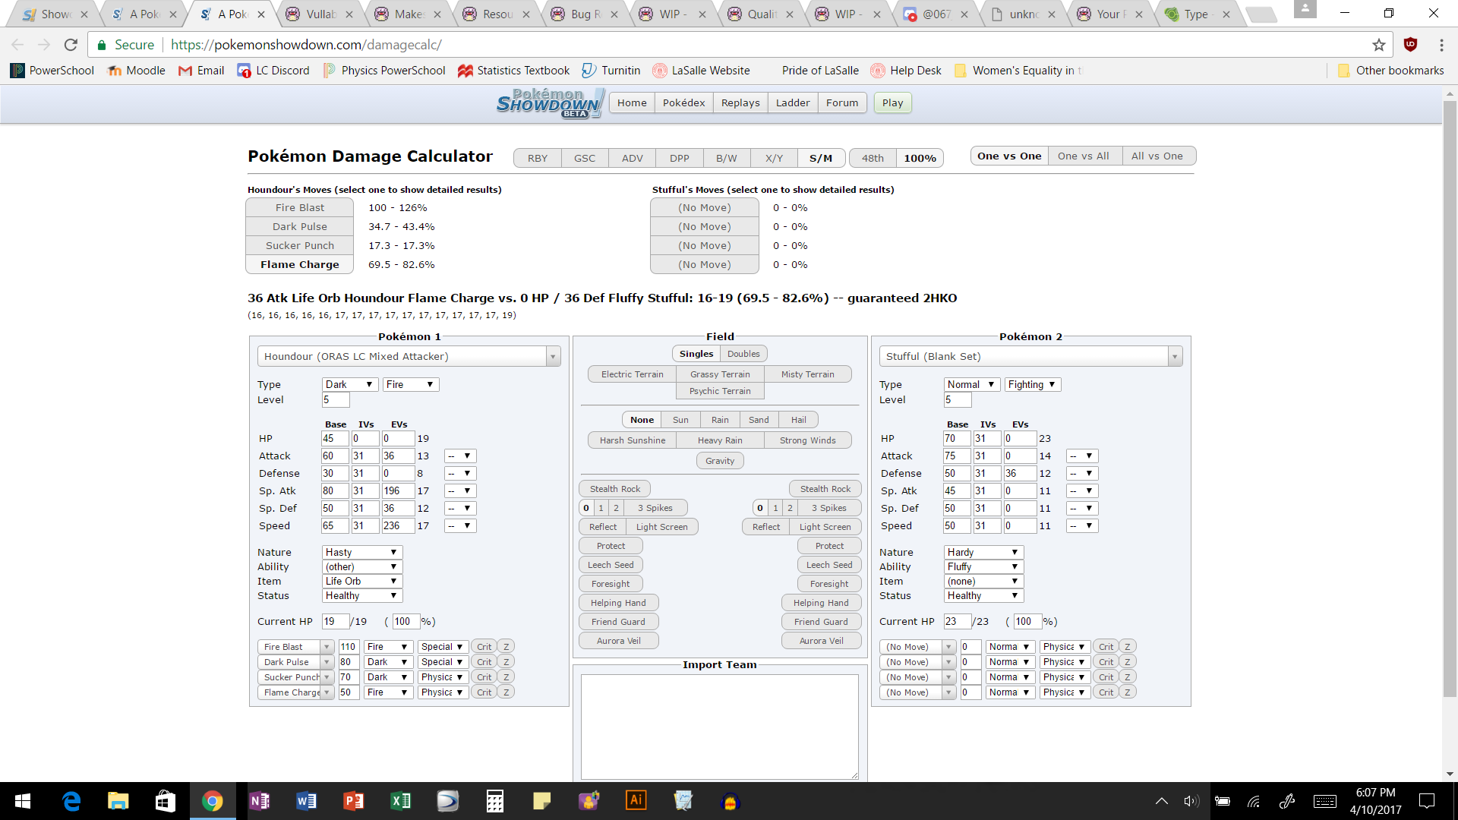Image resolution: width=1458 pixels, height=820 pixels.
Task: Launch Microsoft Edge from the taskbar
Action: 71,801
